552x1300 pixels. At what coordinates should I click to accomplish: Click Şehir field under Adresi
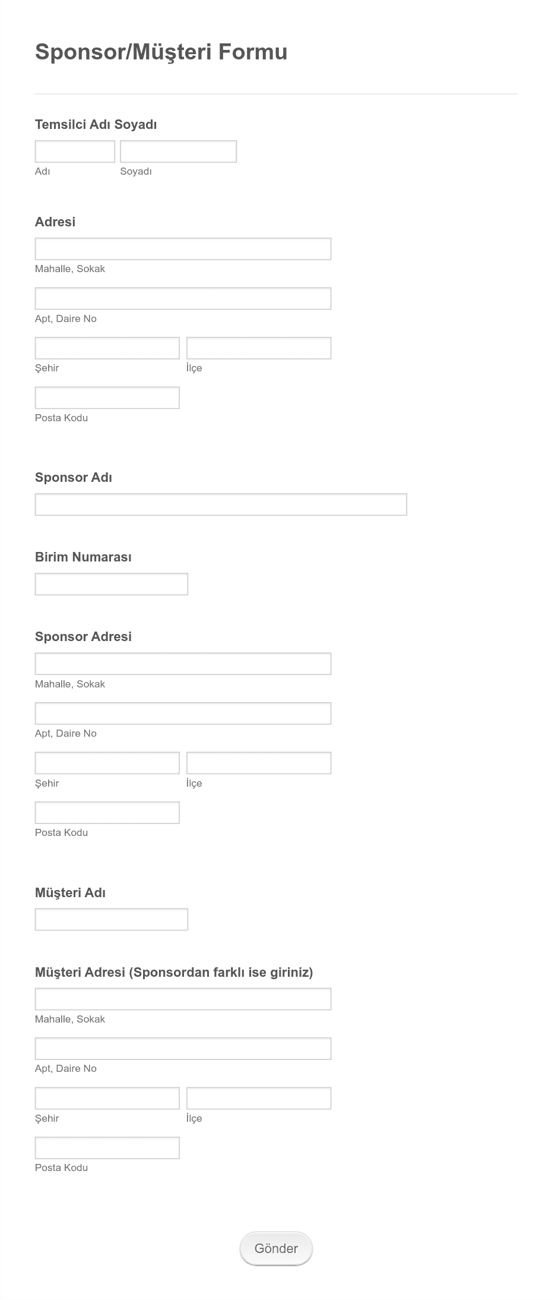pos(107,348)
